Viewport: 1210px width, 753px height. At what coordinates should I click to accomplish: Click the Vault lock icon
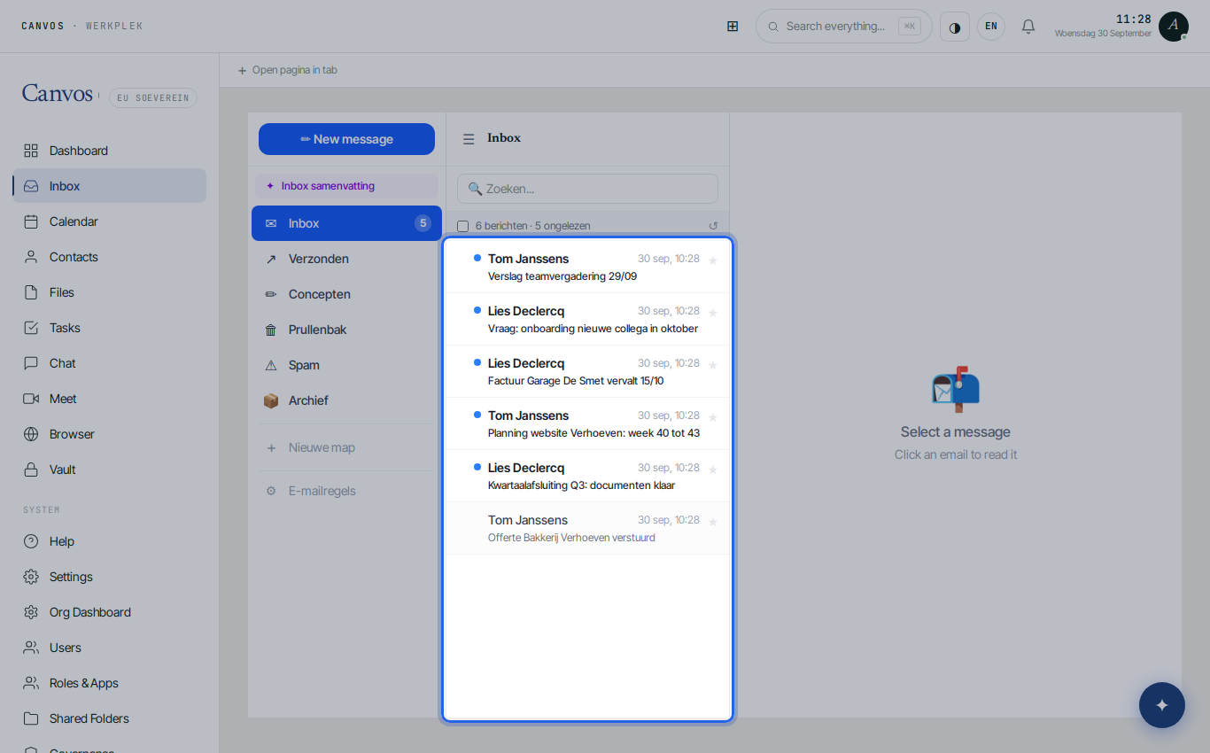coord(31,470)
